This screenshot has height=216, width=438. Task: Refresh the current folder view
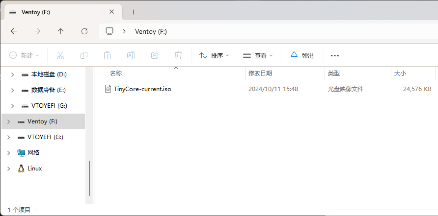coord(84,31)
